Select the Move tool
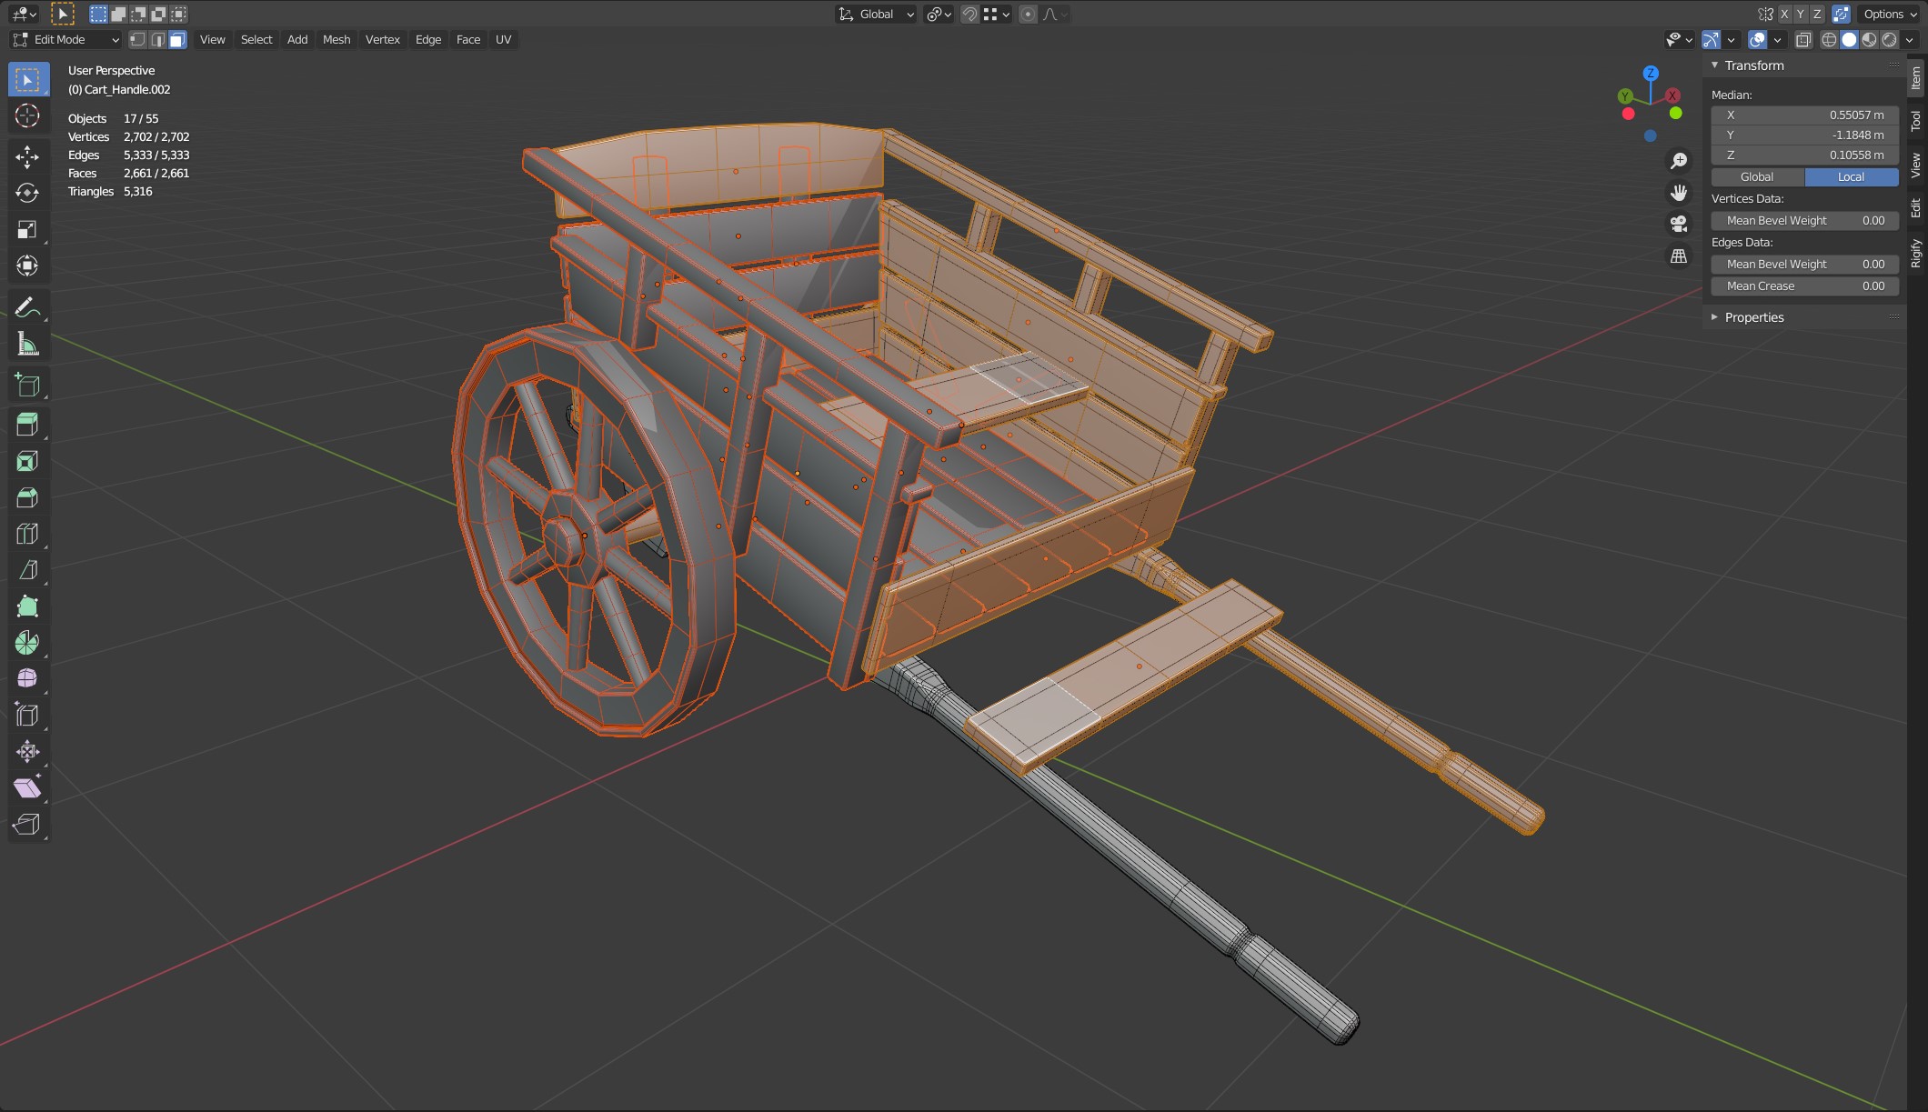Image resolution: width=1928 pixels, height=1112 pixels. (27, 156)
